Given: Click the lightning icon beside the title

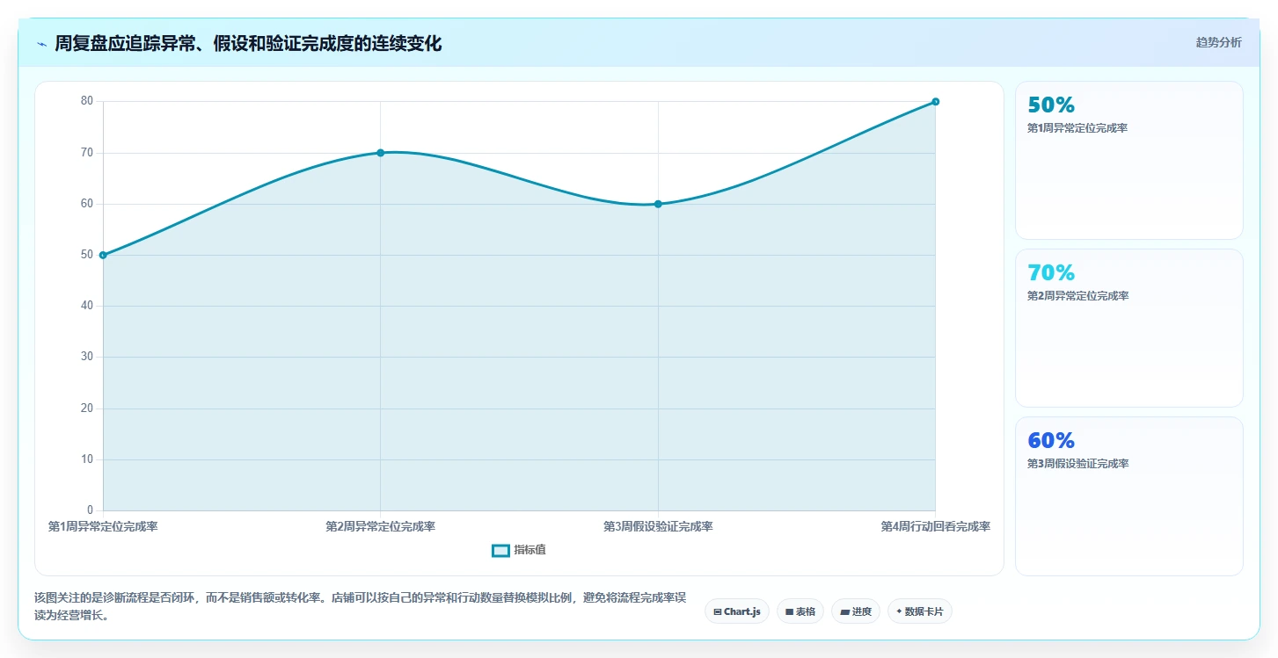Looking at the screenshot, I should pyautogui.click(x=41, y=44).
